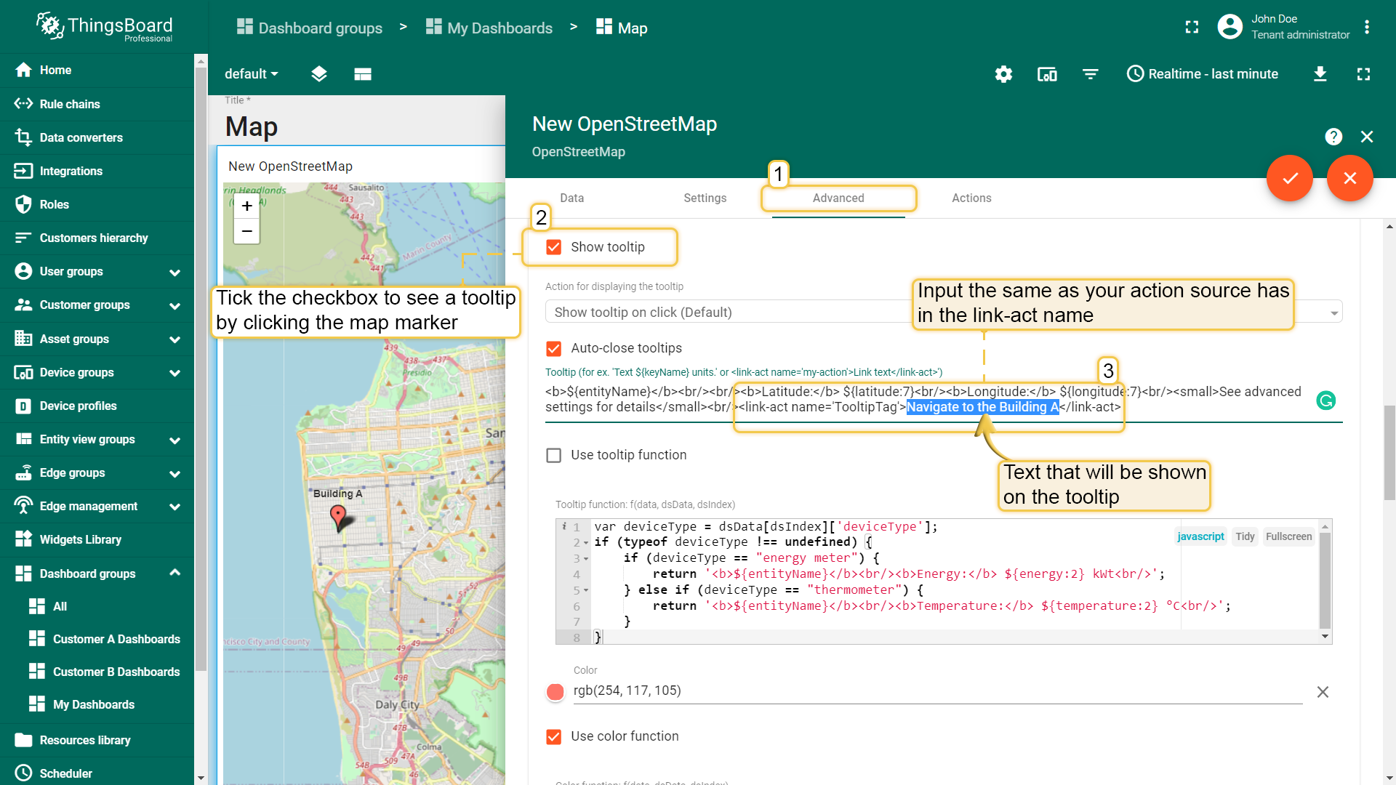Export dashboard with download icon

[x=1320, y=74]
